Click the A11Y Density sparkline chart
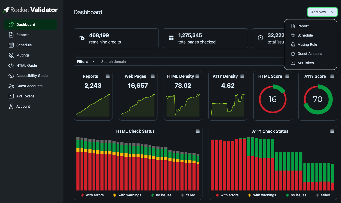 [x=228, y=105]
